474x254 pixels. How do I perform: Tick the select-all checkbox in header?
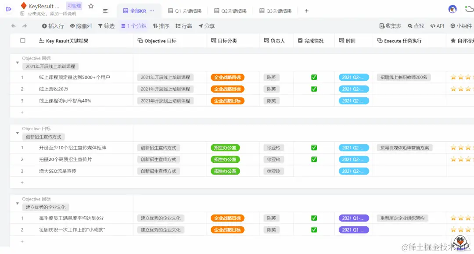23,40
